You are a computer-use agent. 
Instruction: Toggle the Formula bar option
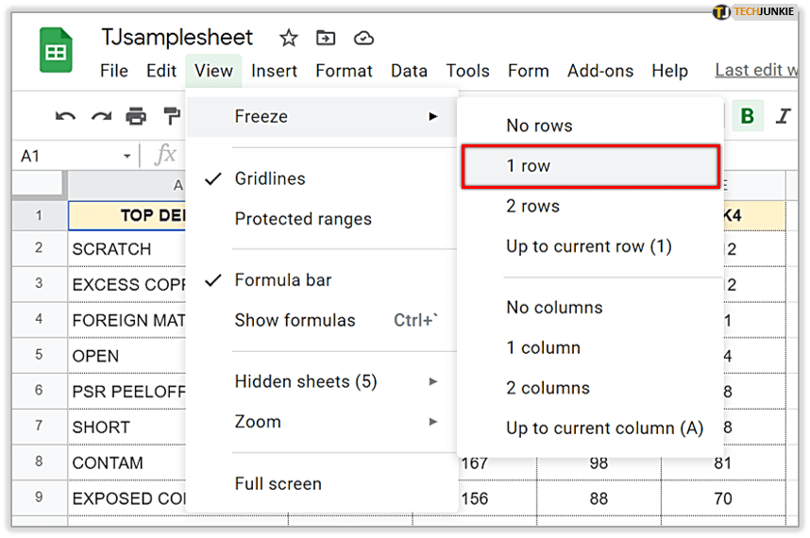coord(282,280)
